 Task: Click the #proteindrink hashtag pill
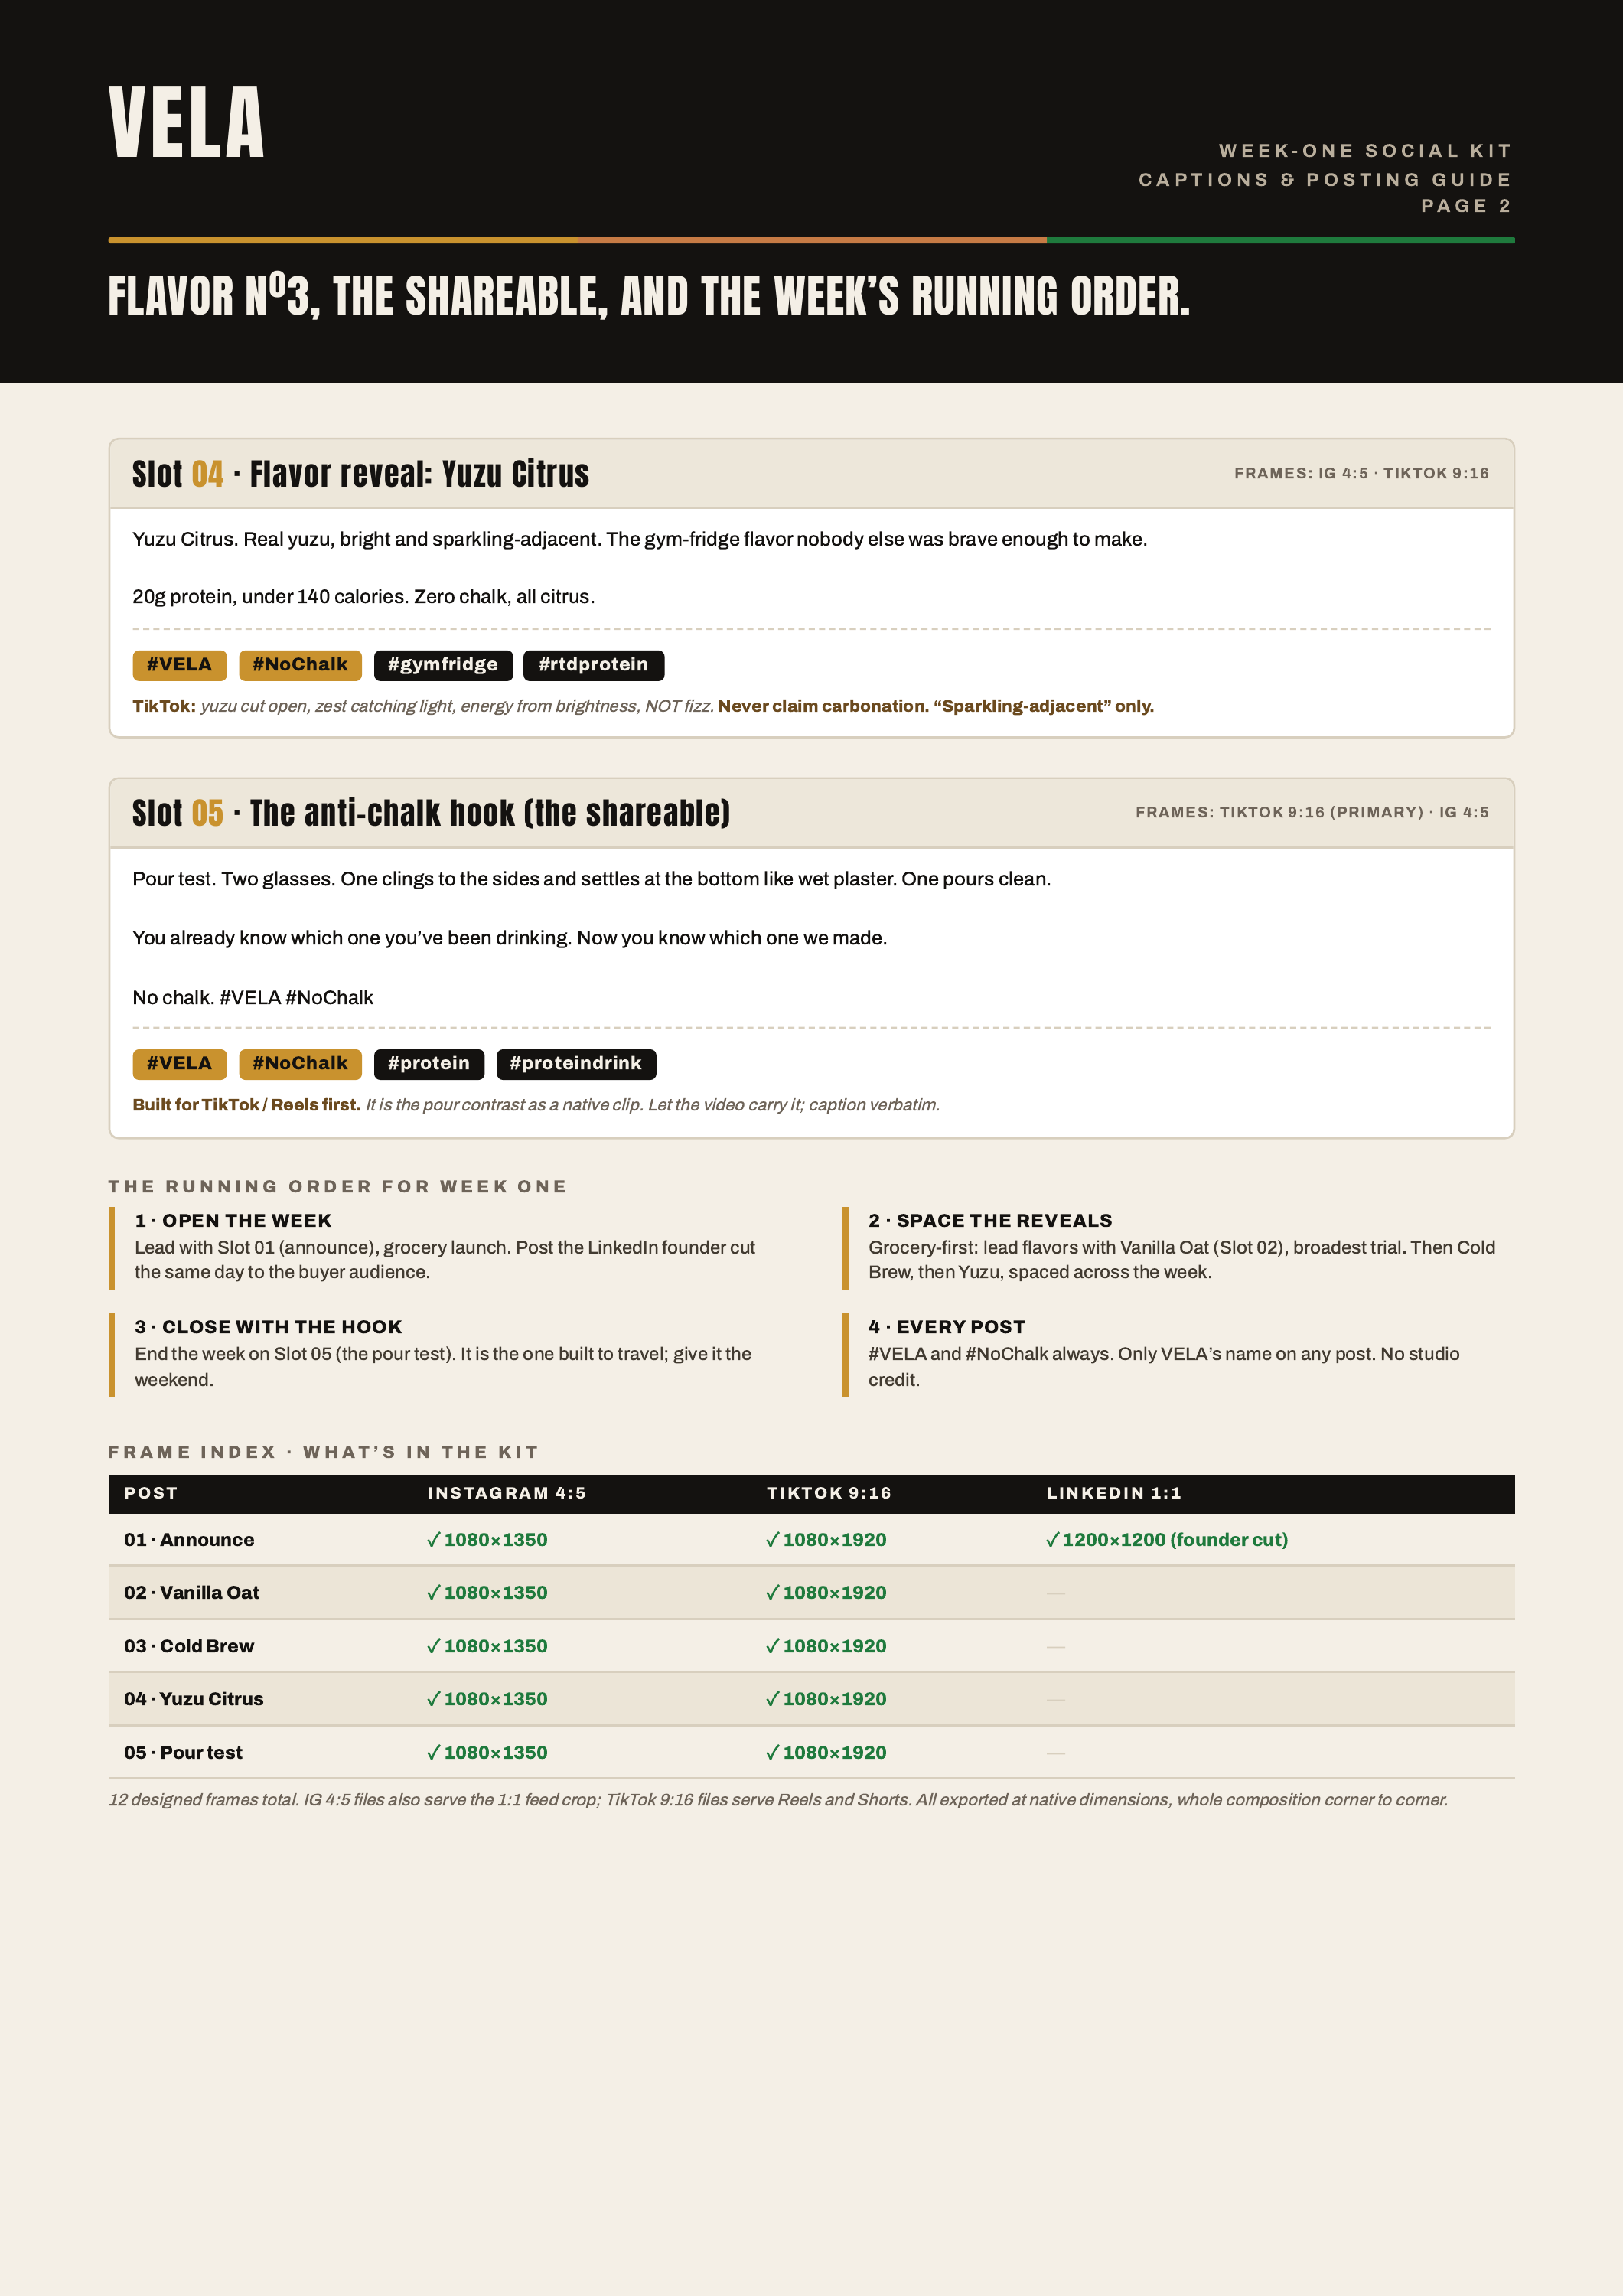[x=576, y=1064]
